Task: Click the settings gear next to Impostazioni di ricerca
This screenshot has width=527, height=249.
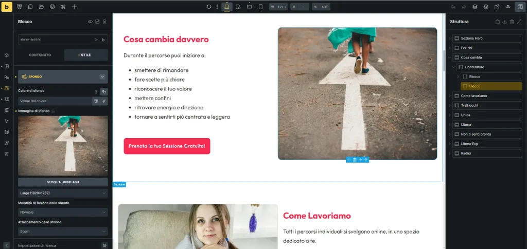Action: pyautogui.click(x=104, y=245)
